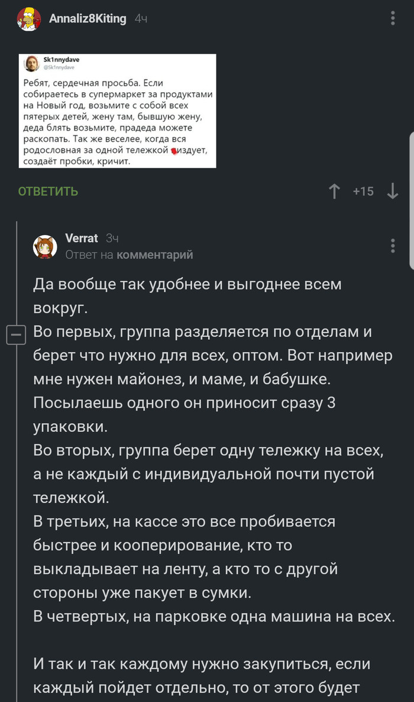Click the +15 rating score
This screenshot has height=702, width=414.
coord(363,191)
